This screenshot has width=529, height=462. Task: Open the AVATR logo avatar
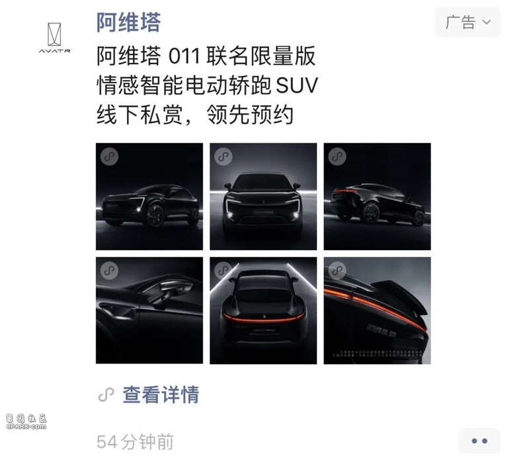[54, 38]
